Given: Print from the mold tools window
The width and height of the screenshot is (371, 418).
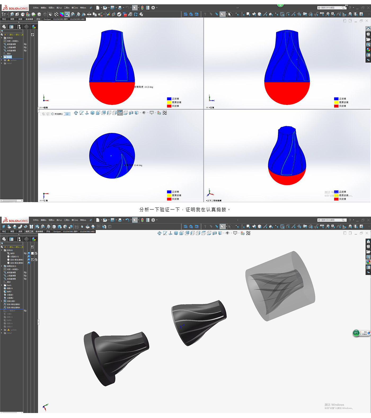Looking at the screenshot, I should (120, 220).
